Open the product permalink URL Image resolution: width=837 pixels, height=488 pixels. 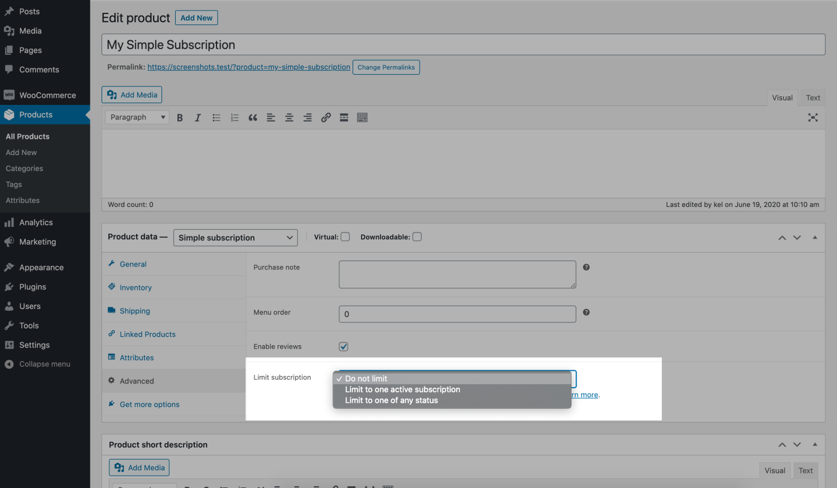pos(248,66)
